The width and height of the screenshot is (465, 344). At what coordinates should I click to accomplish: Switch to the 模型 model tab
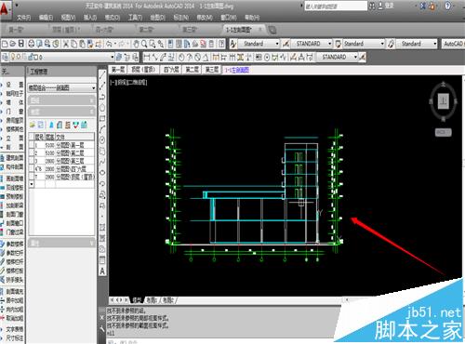click(x=137, y=300)
